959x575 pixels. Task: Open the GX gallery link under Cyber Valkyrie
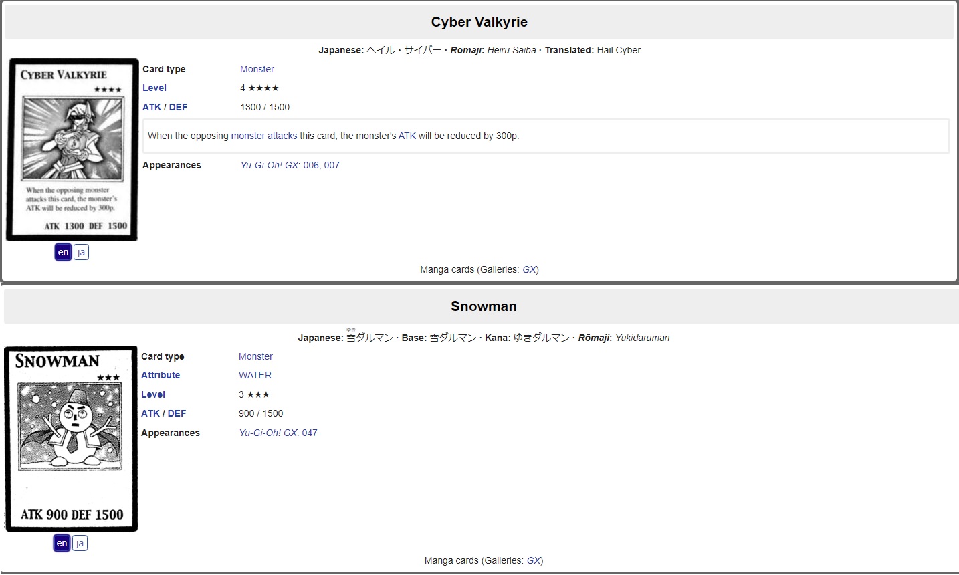529,269
